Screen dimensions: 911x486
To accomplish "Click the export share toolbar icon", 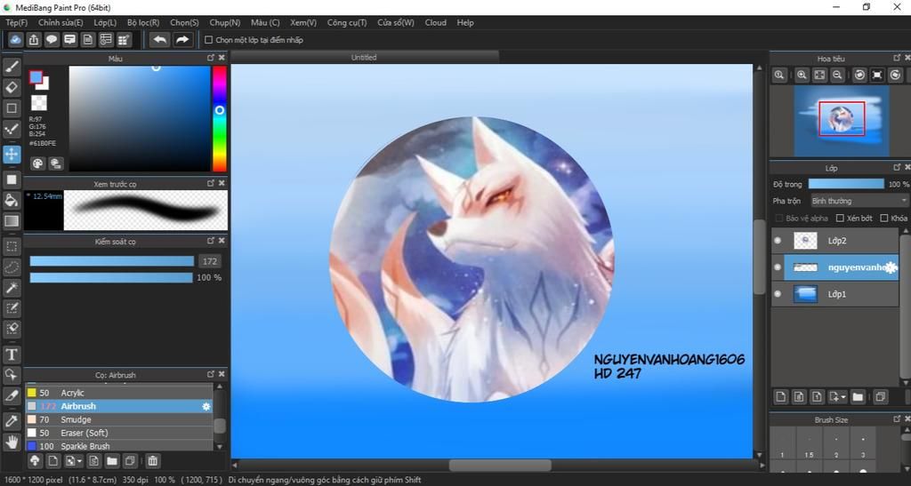I will (34, 39).
